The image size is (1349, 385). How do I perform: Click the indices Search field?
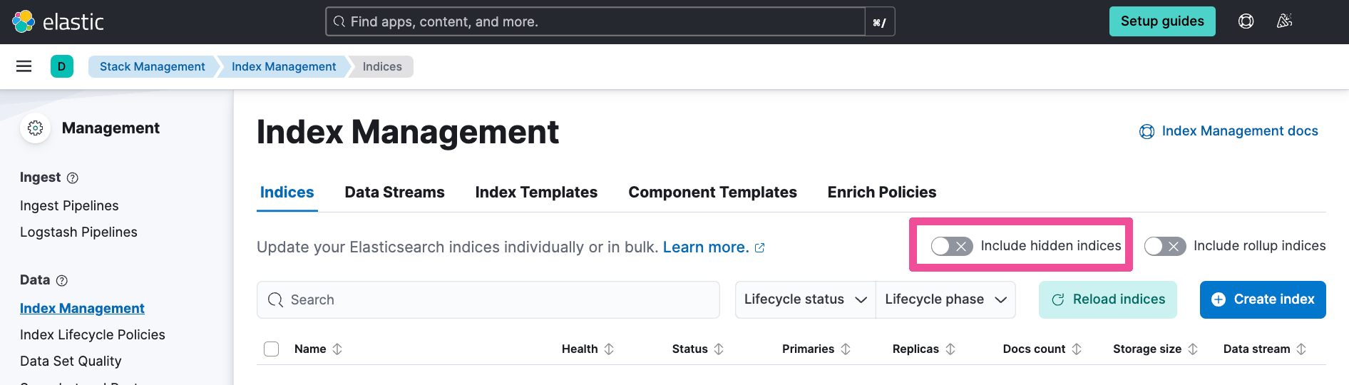click(488, 299)
